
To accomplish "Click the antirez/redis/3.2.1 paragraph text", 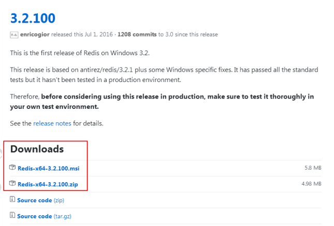I will pyautogui.click(x=164, y=69).
